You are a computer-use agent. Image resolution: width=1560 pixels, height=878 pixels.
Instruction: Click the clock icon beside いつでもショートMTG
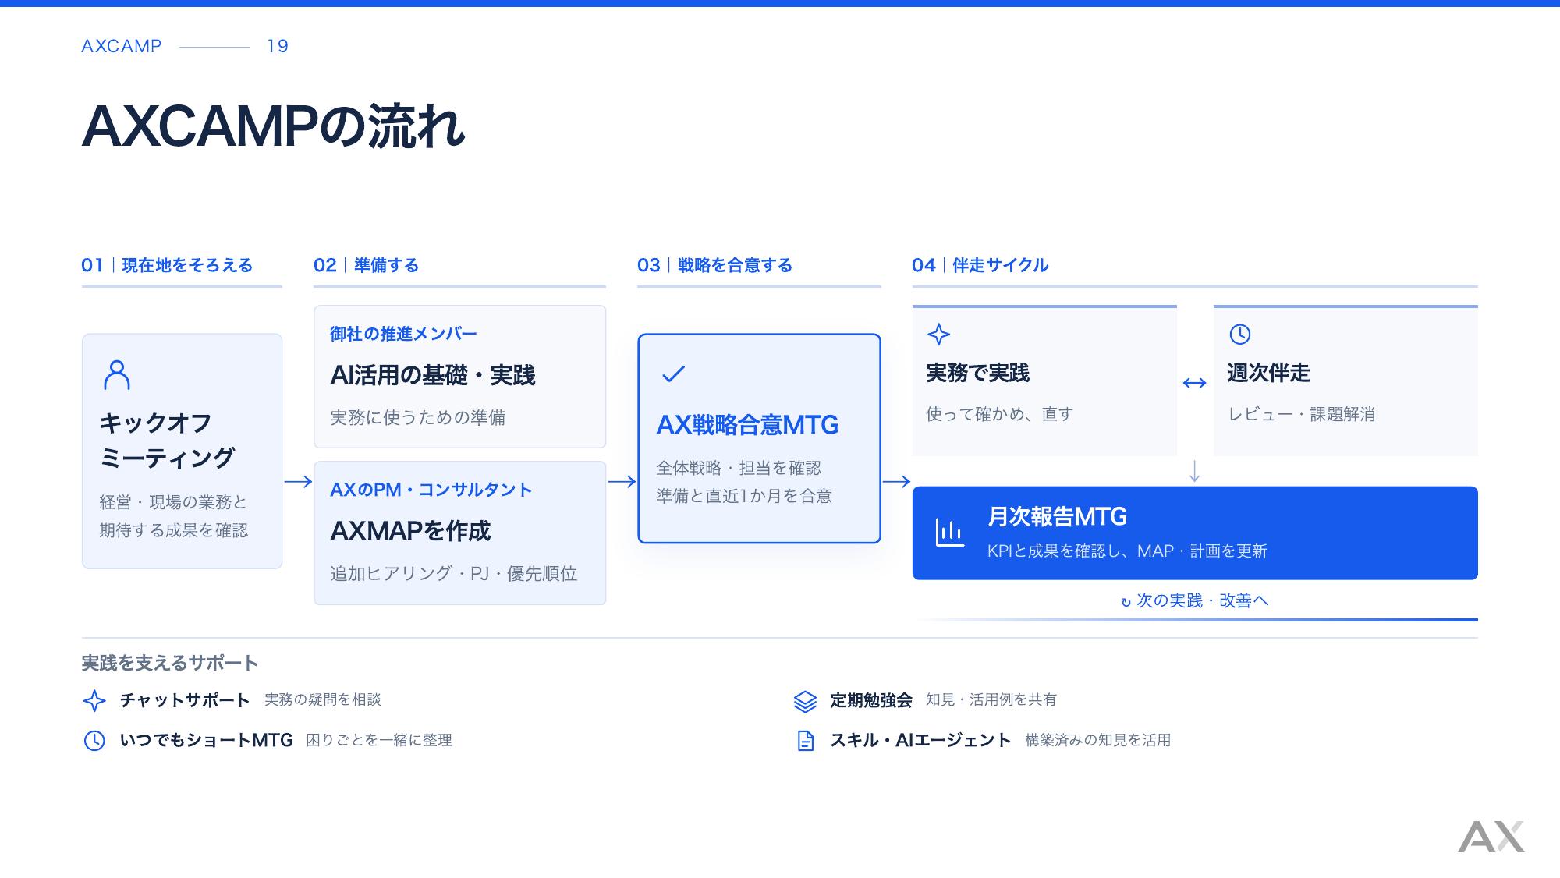coord(94,741)
